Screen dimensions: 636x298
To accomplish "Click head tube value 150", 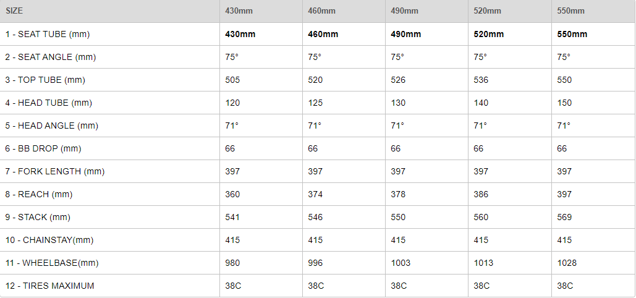I will tap(564, 103).
